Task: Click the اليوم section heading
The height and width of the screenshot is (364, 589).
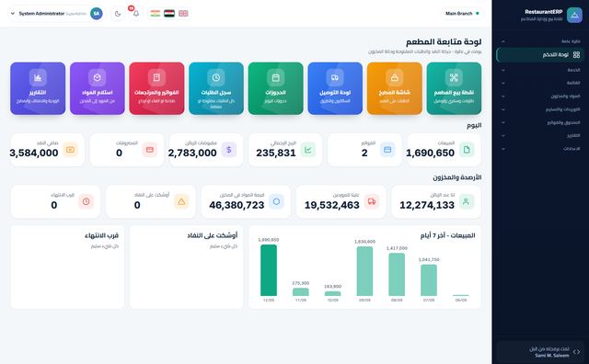Action: tap(474, 125)
